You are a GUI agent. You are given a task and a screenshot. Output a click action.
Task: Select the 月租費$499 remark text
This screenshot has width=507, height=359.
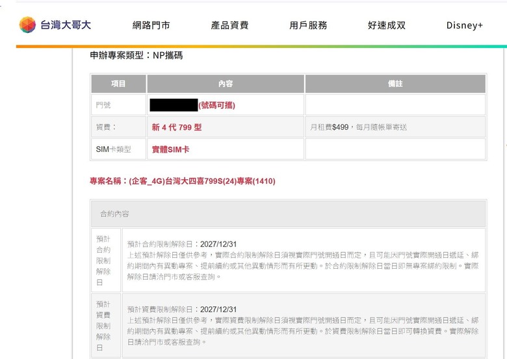pyautogui.click(x=358, y=127)
